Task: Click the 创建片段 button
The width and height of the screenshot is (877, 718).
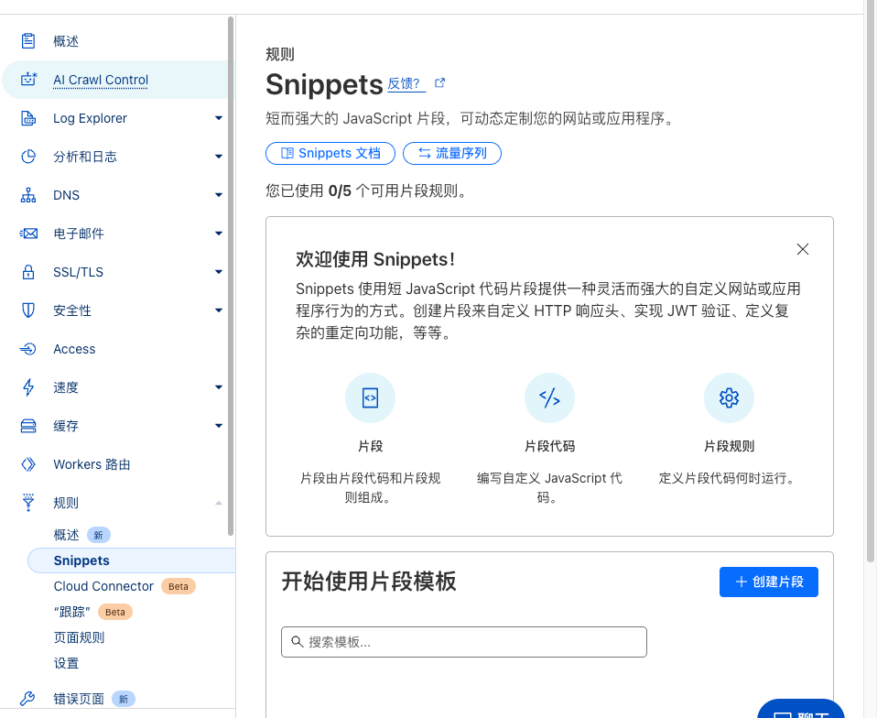Action: point(768,582)
